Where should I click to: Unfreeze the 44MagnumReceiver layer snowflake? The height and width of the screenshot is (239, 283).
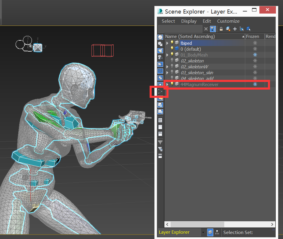[255, 84]
